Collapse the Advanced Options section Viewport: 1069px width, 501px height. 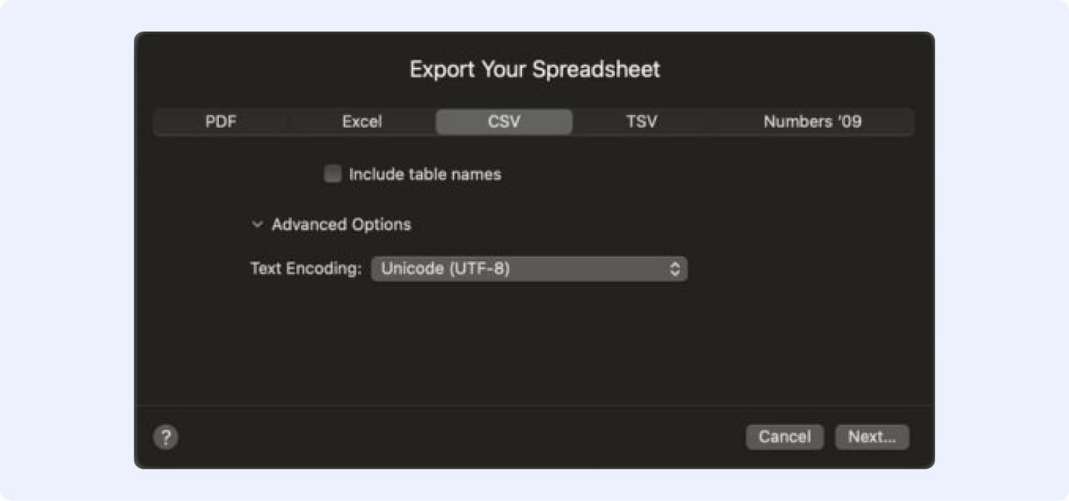[257, 224]
